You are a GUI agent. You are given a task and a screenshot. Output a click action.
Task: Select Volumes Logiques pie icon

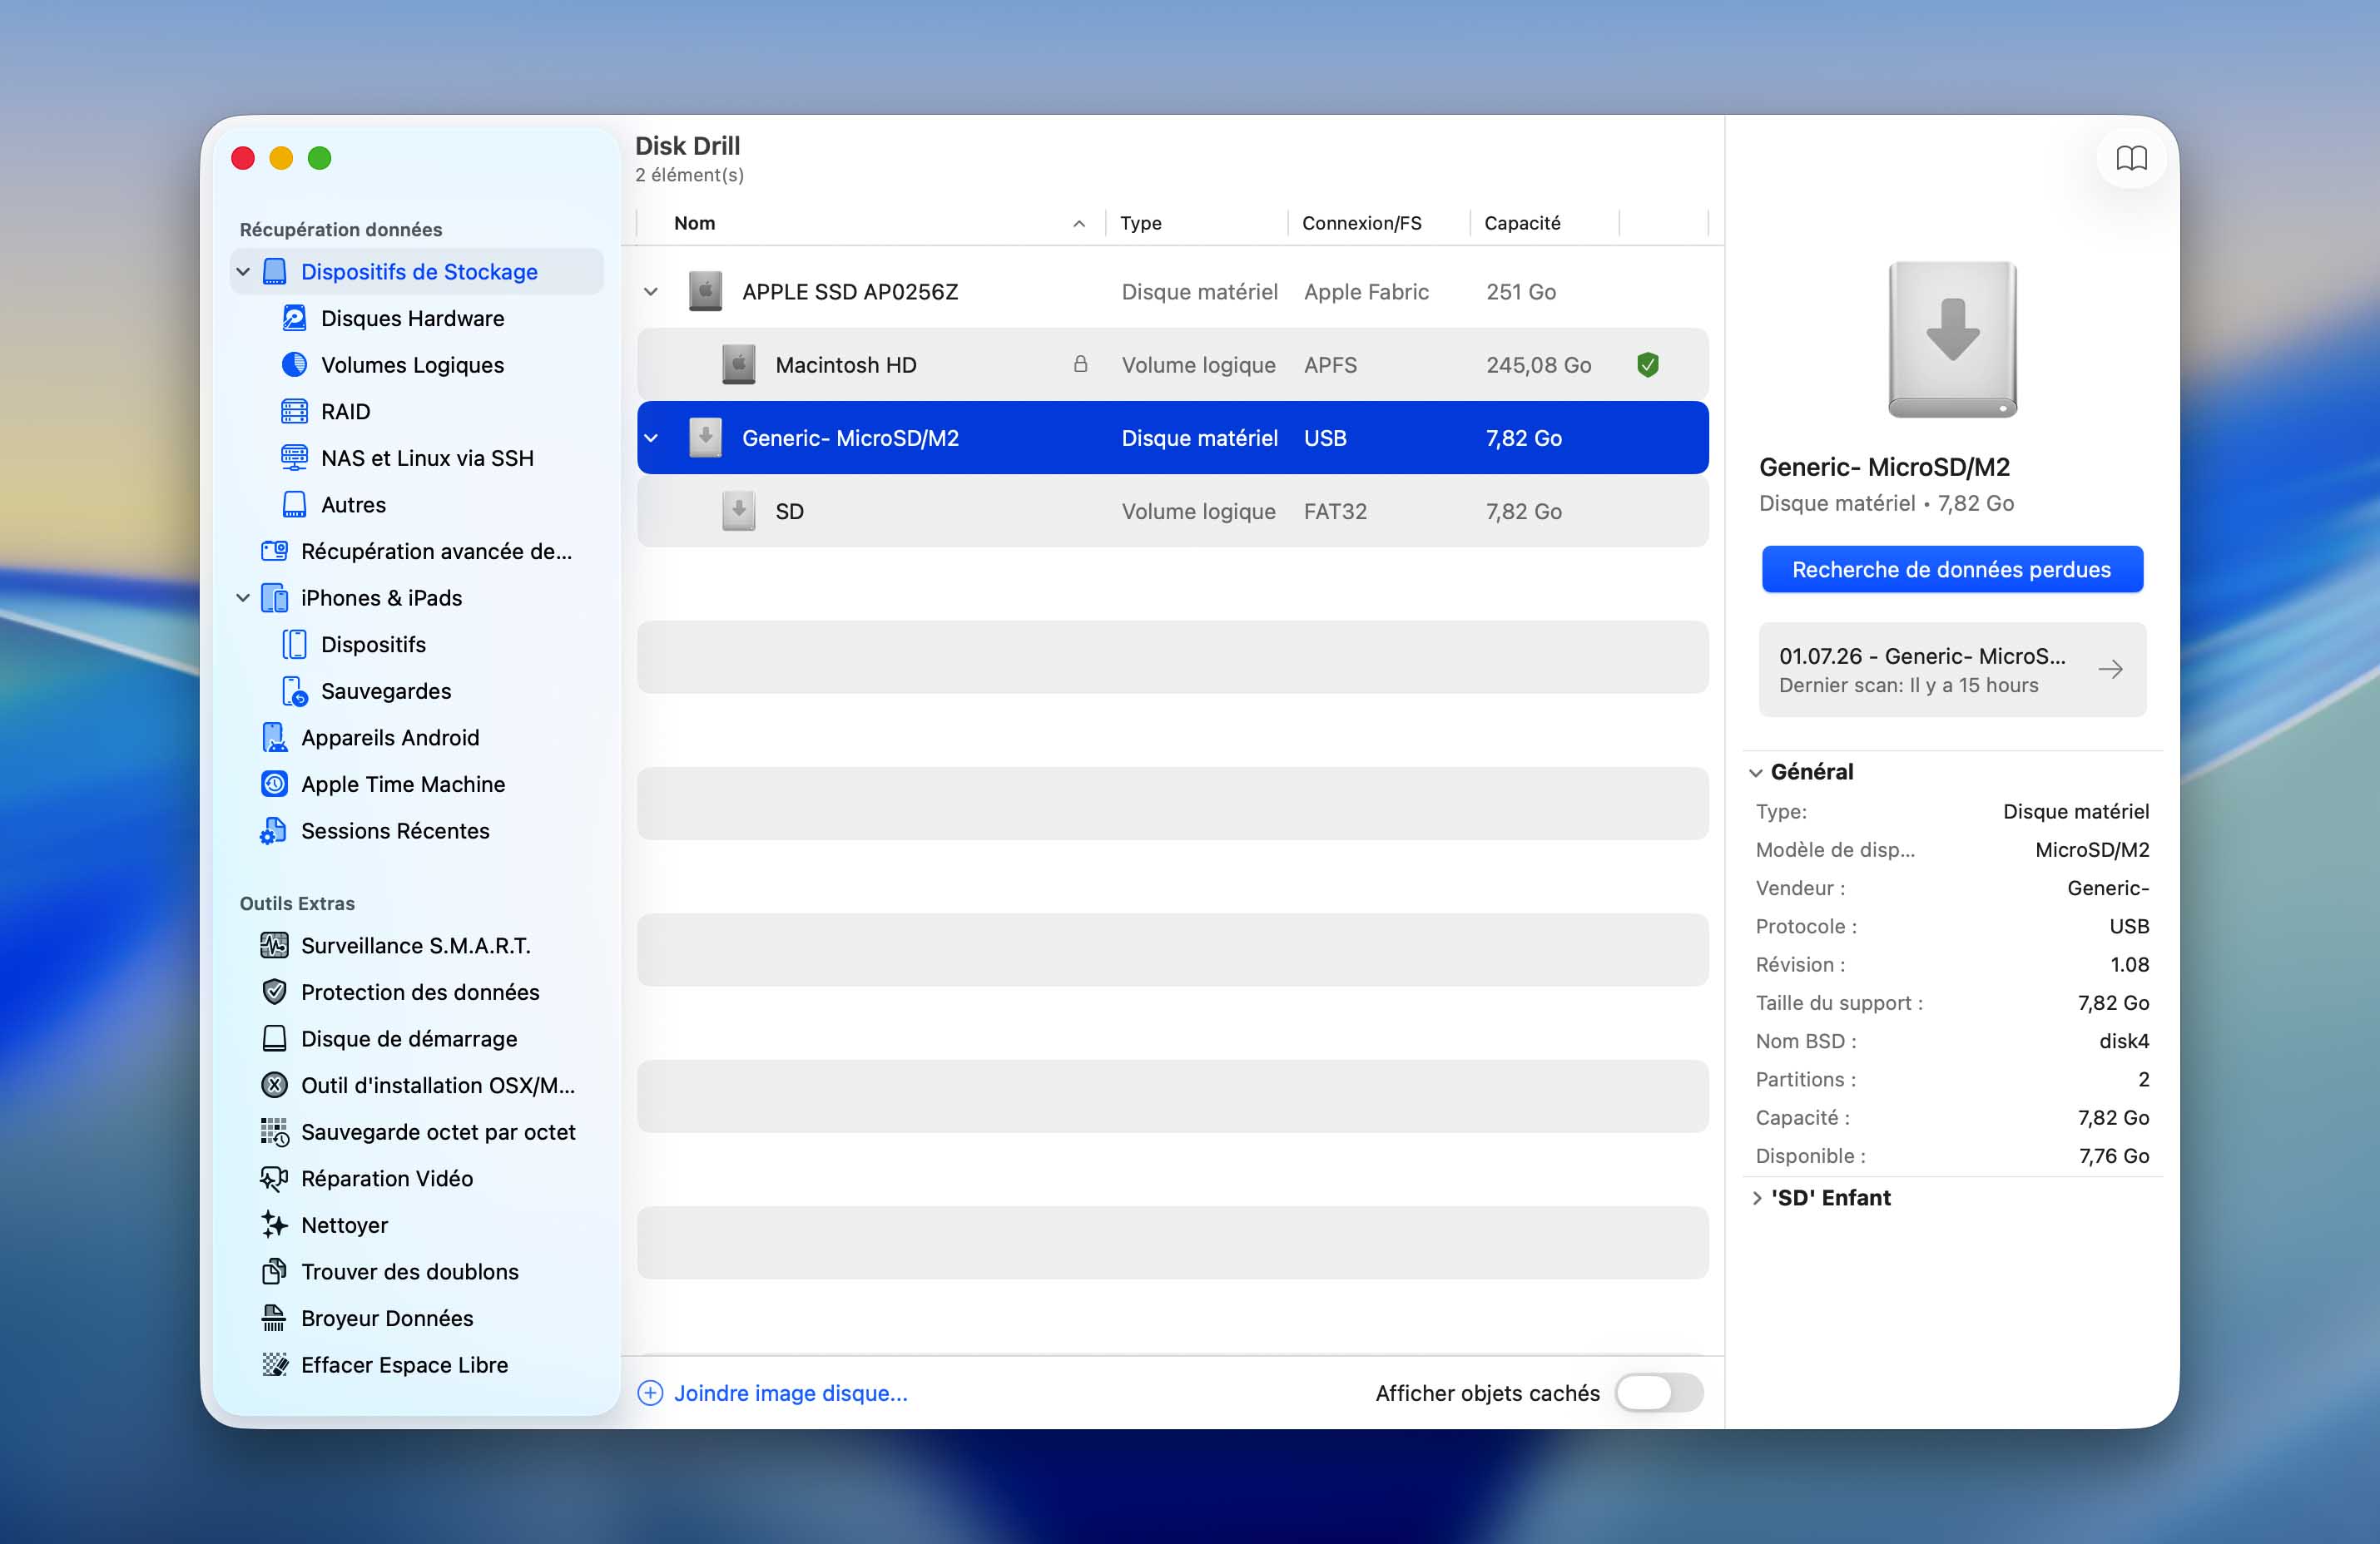(294, 364)
